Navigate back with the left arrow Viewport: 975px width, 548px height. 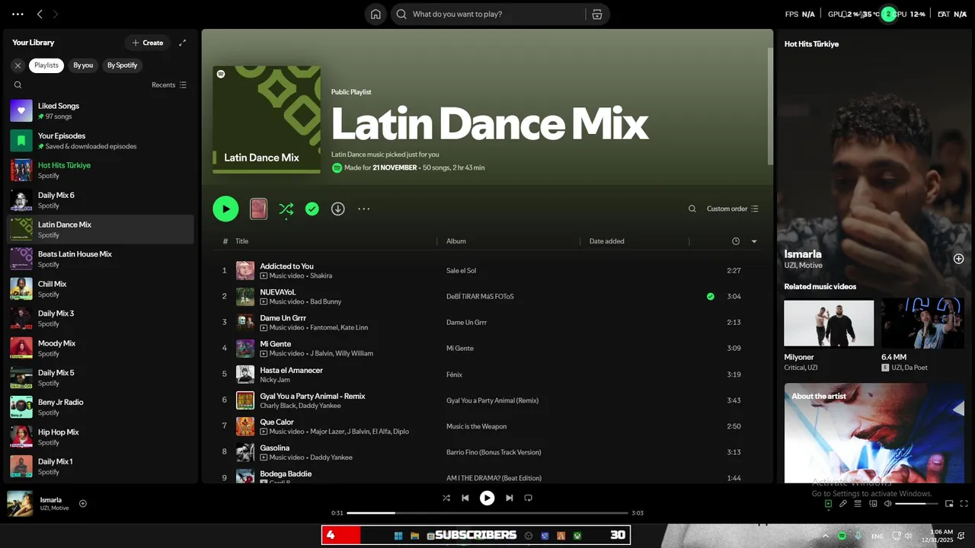[x=40, y=14]
